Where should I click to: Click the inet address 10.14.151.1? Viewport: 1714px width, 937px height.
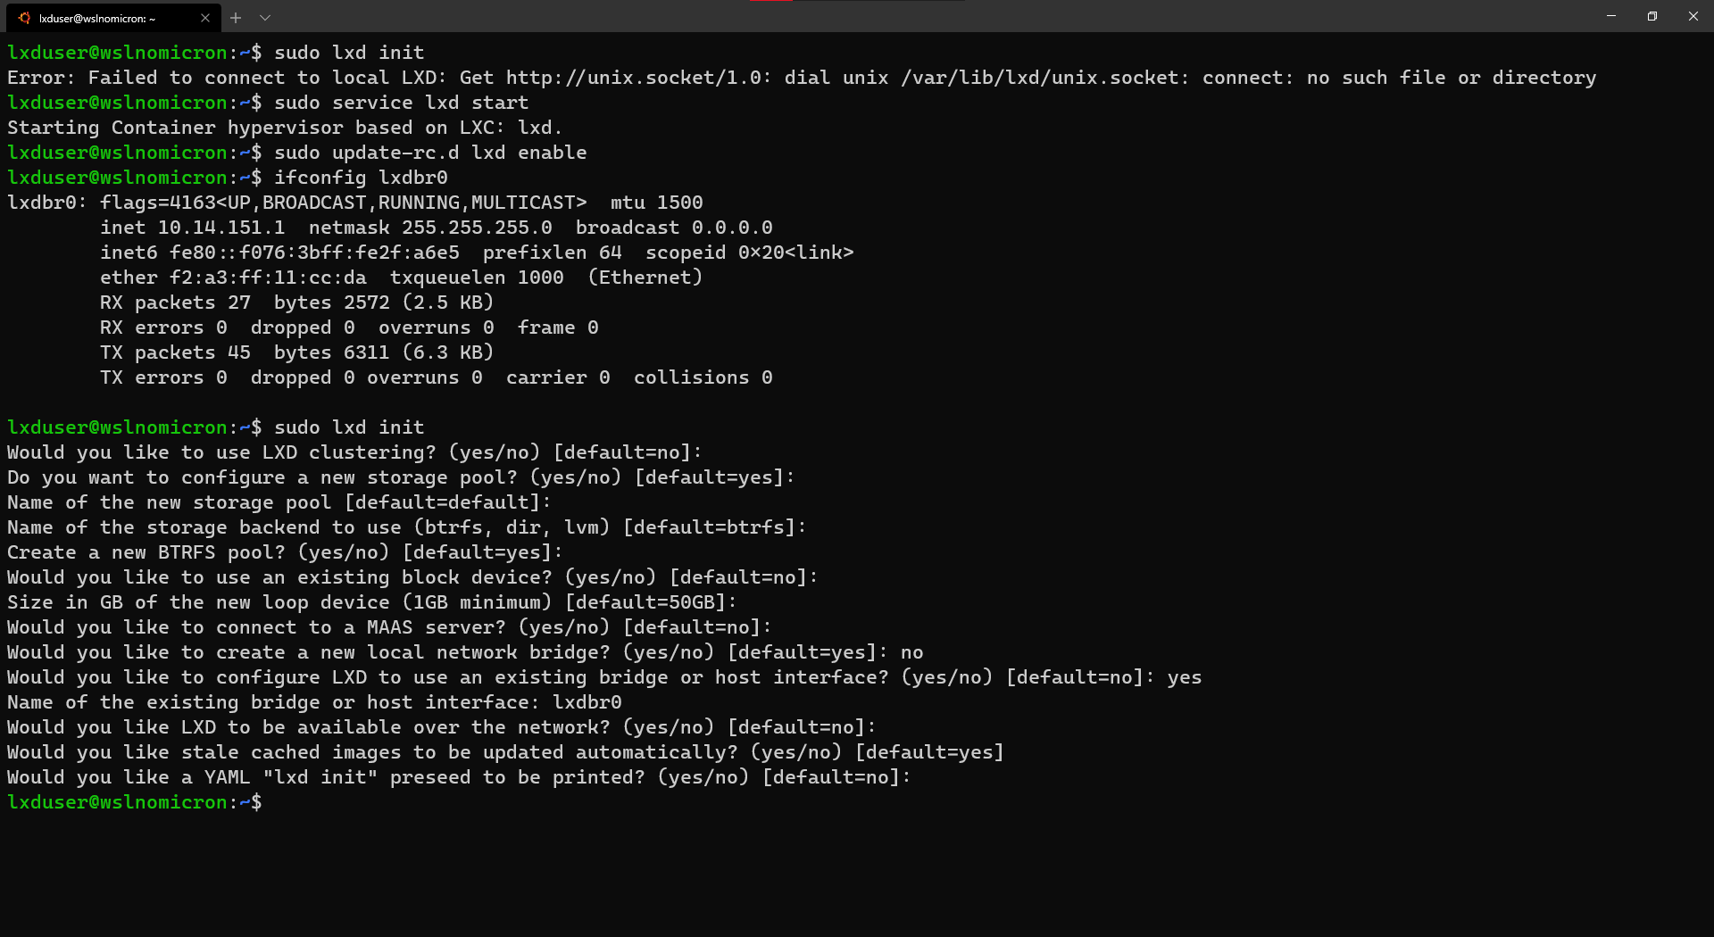[x=221, y=228]
